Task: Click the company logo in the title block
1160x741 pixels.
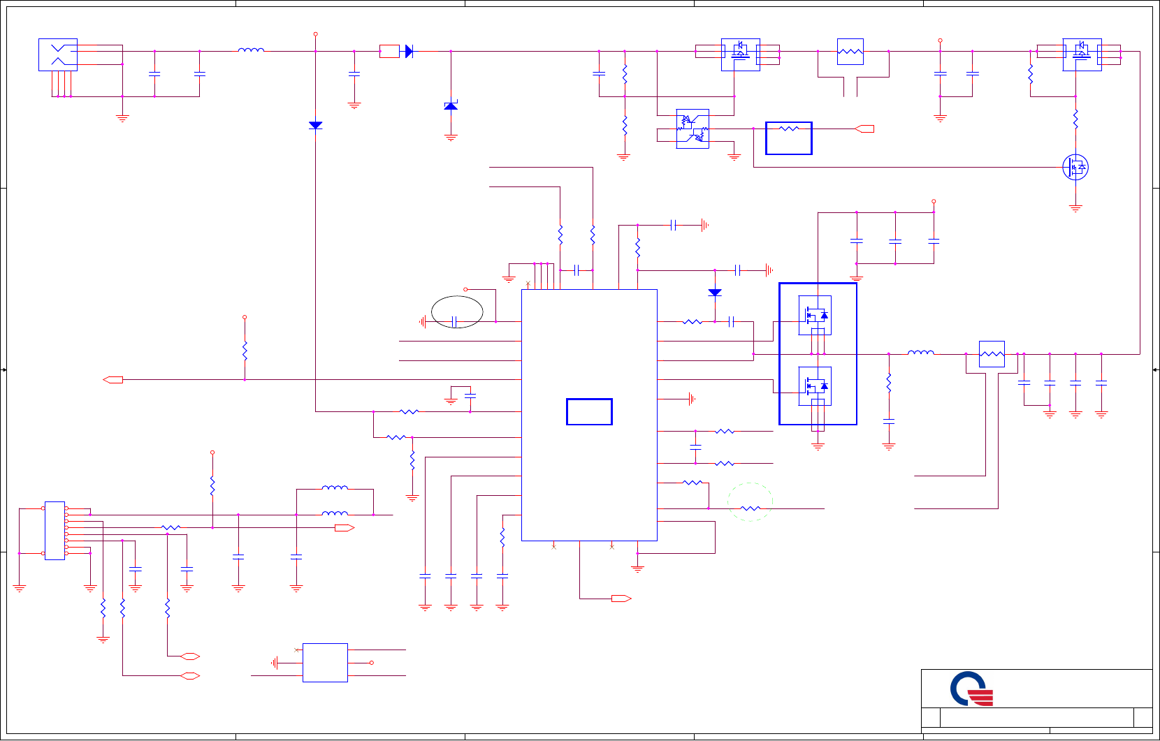Action: point(972,689)
